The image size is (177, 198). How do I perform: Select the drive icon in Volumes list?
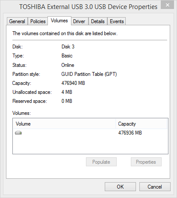(x=18, y=133)
